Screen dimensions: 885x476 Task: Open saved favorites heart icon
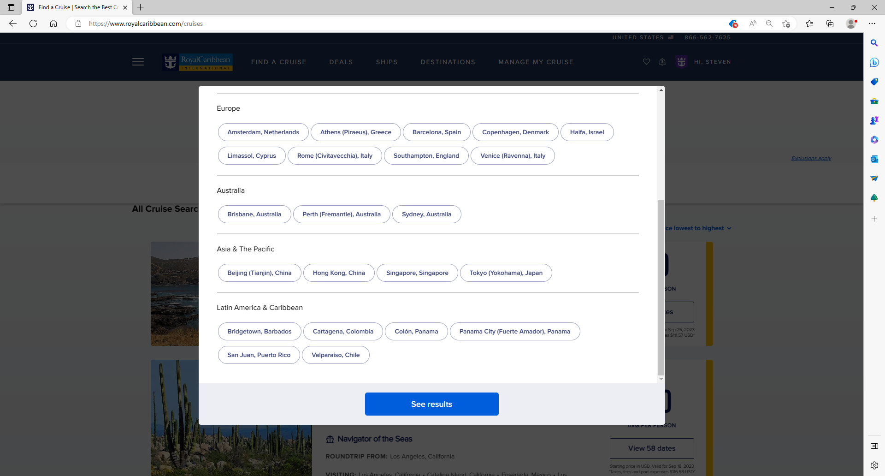[646, 62]
